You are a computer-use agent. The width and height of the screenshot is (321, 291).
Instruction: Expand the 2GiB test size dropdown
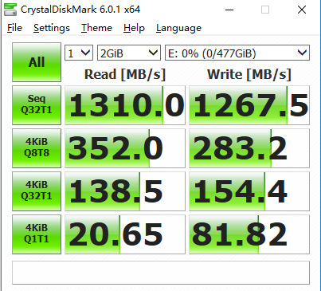click(129, 53)
